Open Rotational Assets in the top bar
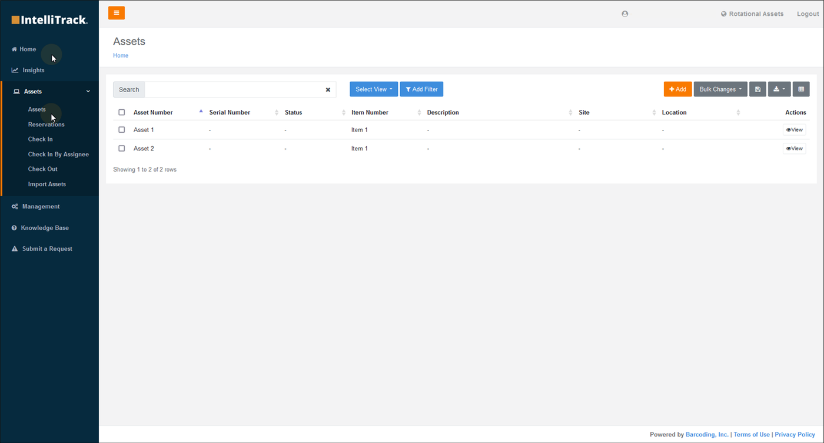This screenshot has height=443, width=824. 752,14
